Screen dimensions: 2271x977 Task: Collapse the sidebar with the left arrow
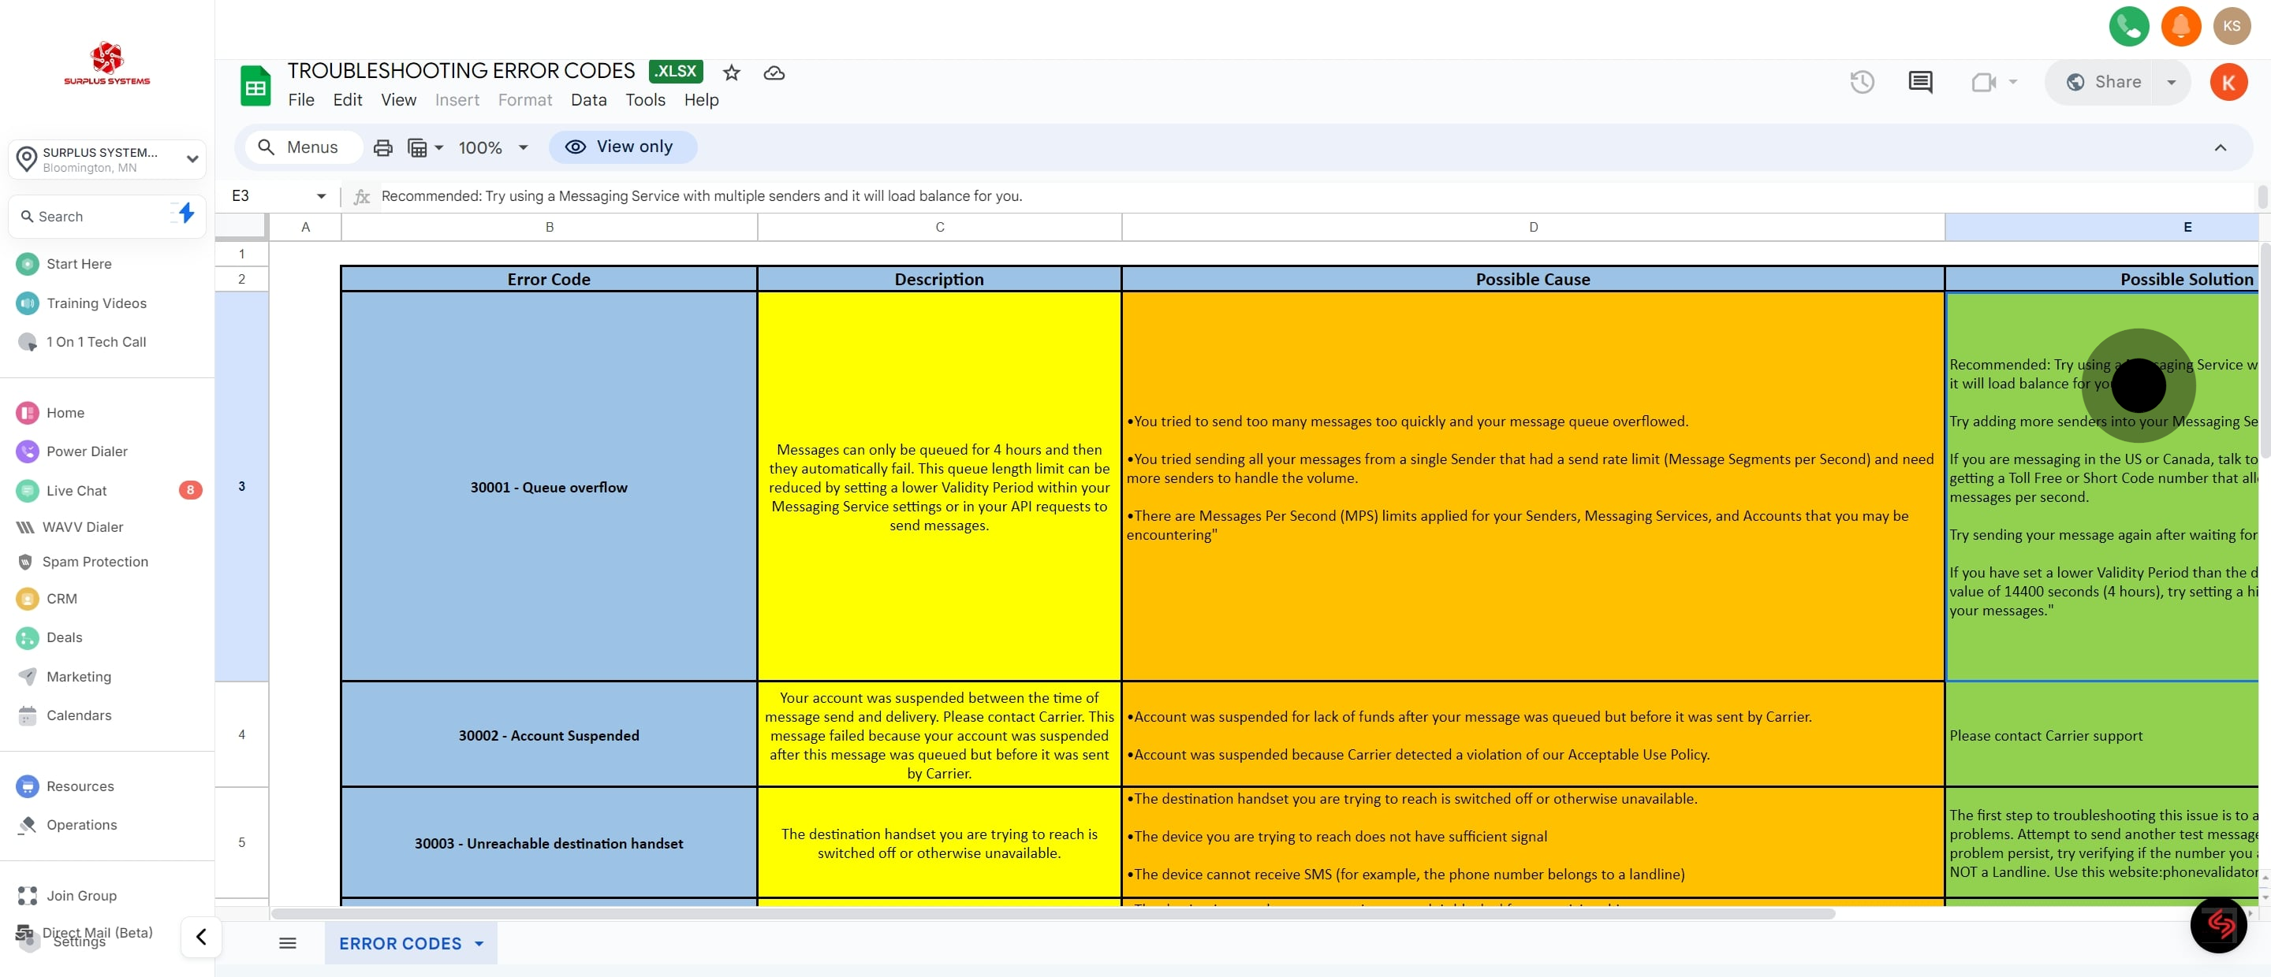point(201,937)
